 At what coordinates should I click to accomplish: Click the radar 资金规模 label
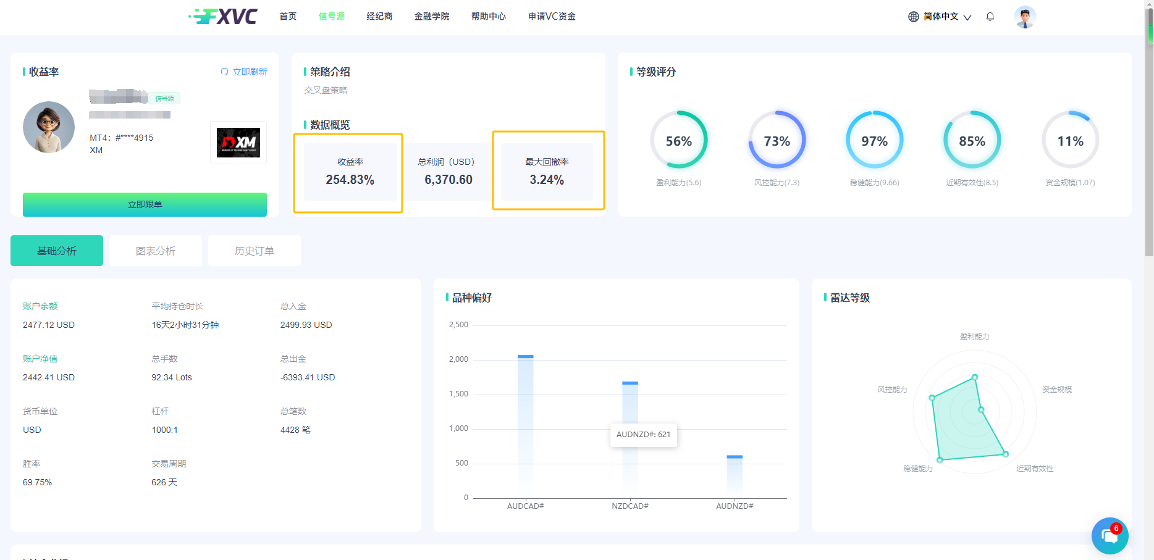point(1057,390)
